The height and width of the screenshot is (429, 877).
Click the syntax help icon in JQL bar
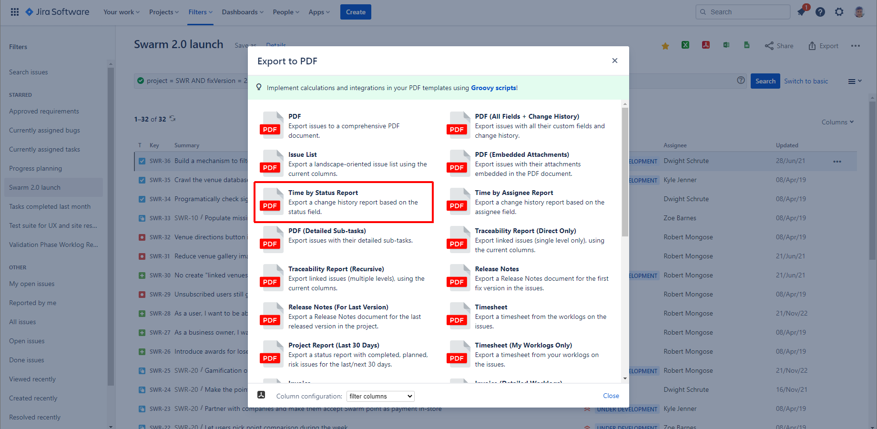741,81
